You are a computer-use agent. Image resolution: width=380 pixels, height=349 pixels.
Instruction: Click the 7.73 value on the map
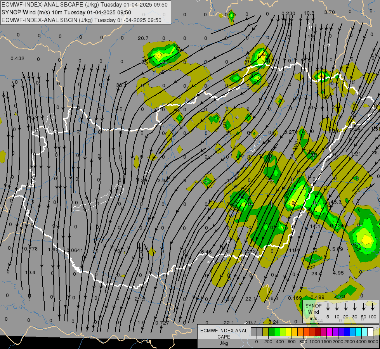(x=340, y=296)
